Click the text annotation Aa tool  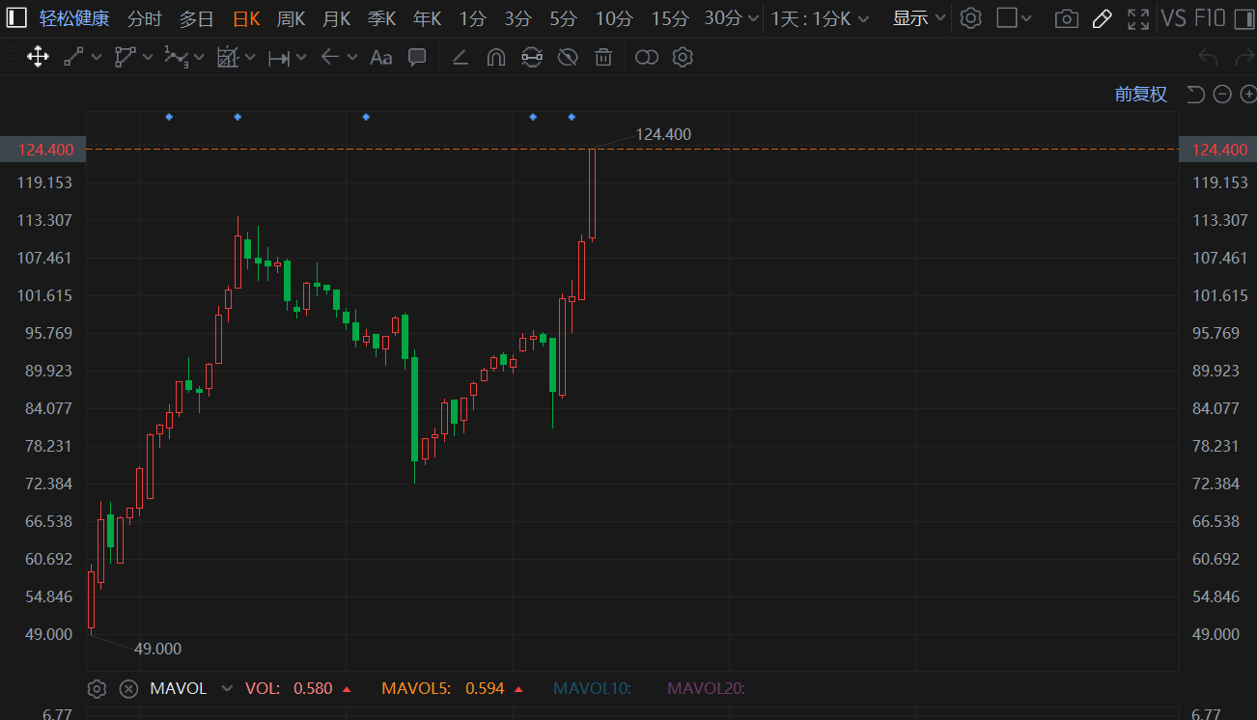click(381, 57)
